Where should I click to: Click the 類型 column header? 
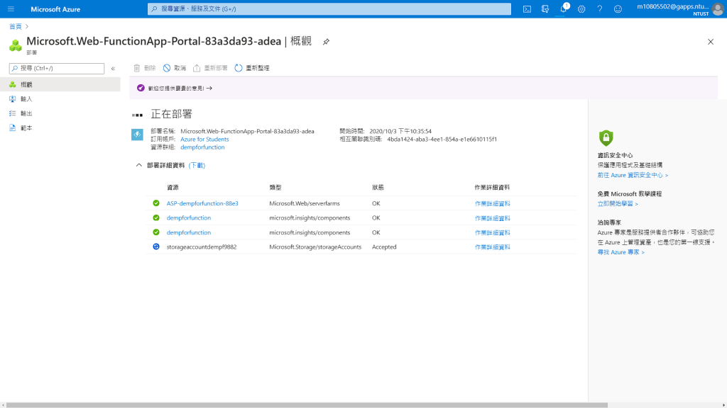275,187
